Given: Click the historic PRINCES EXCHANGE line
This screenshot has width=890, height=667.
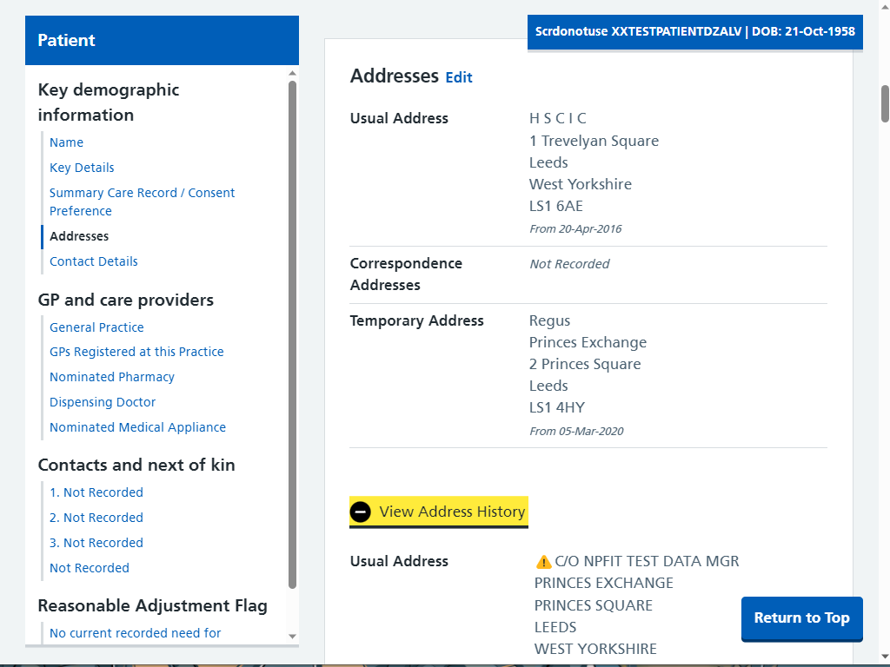Looking at the screenshot, I should tap(603, 583).
